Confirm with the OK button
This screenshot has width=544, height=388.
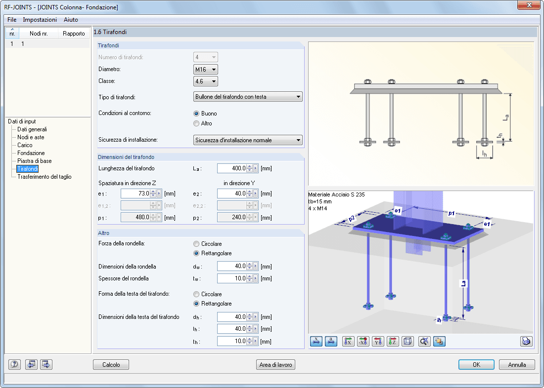476,364
